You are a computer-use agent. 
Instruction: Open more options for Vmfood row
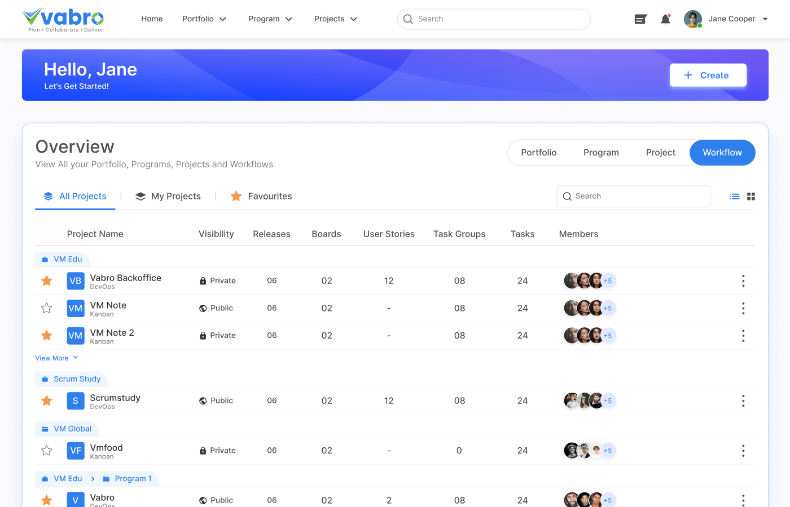[x=743, y=451]
